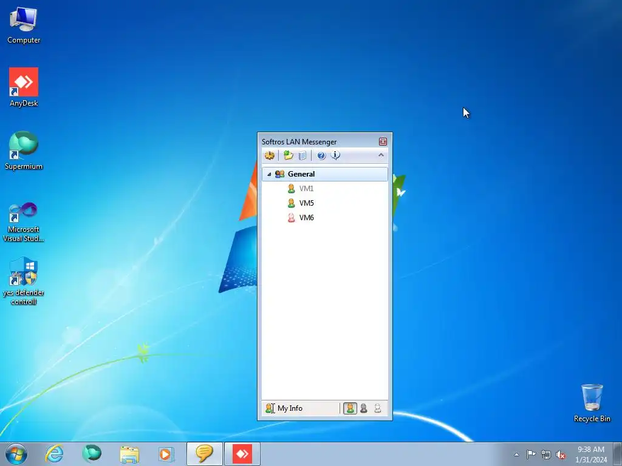Set status to offline with the white user icon
622x466 pixels.
point(378,408)
